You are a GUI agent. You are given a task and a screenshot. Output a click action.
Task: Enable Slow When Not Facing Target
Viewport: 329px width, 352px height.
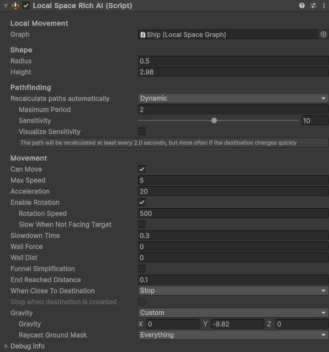(142, 224)
